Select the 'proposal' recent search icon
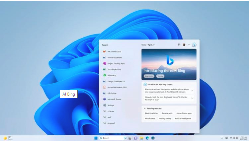This screenshot has height=141, width=250. (105, 123)
